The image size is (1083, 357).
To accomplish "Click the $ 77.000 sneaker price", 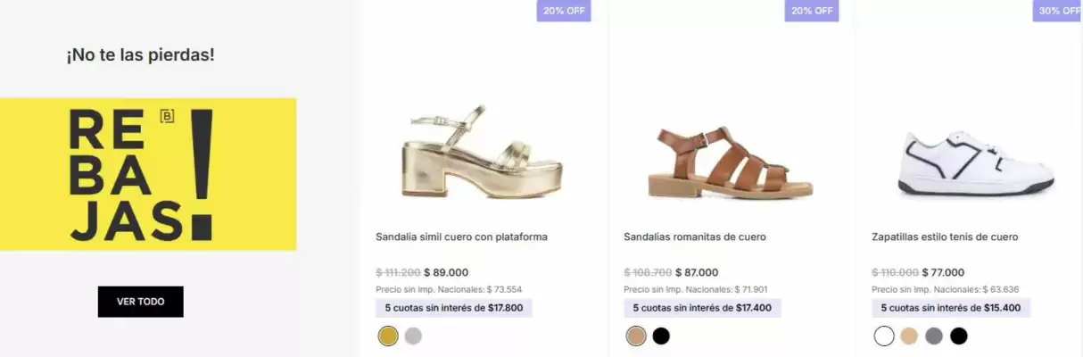I will tap(943, 273).
